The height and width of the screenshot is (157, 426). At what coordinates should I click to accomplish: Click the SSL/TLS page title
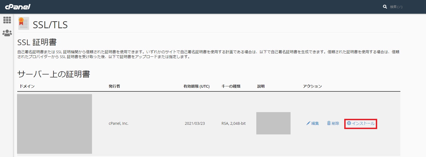(50, 25)
